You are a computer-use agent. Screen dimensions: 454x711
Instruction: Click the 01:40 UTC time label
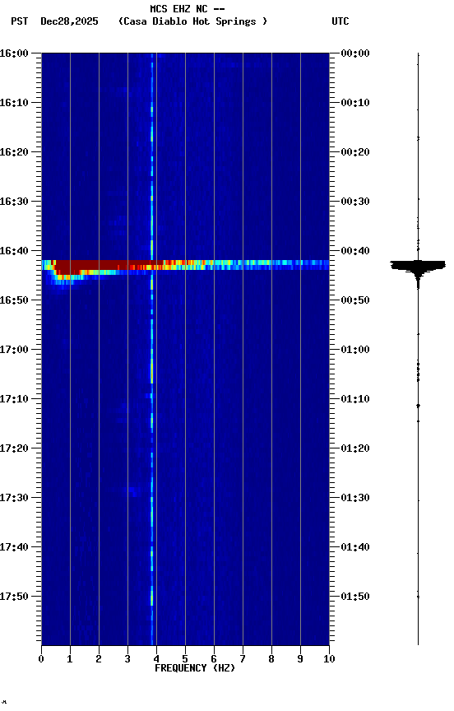click(x=355, y=548)
